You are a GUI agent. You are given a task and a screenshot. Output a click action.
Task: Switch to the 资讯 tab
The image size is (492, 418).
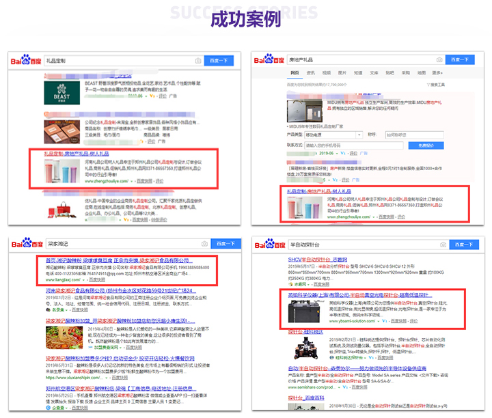pos(311,72)
